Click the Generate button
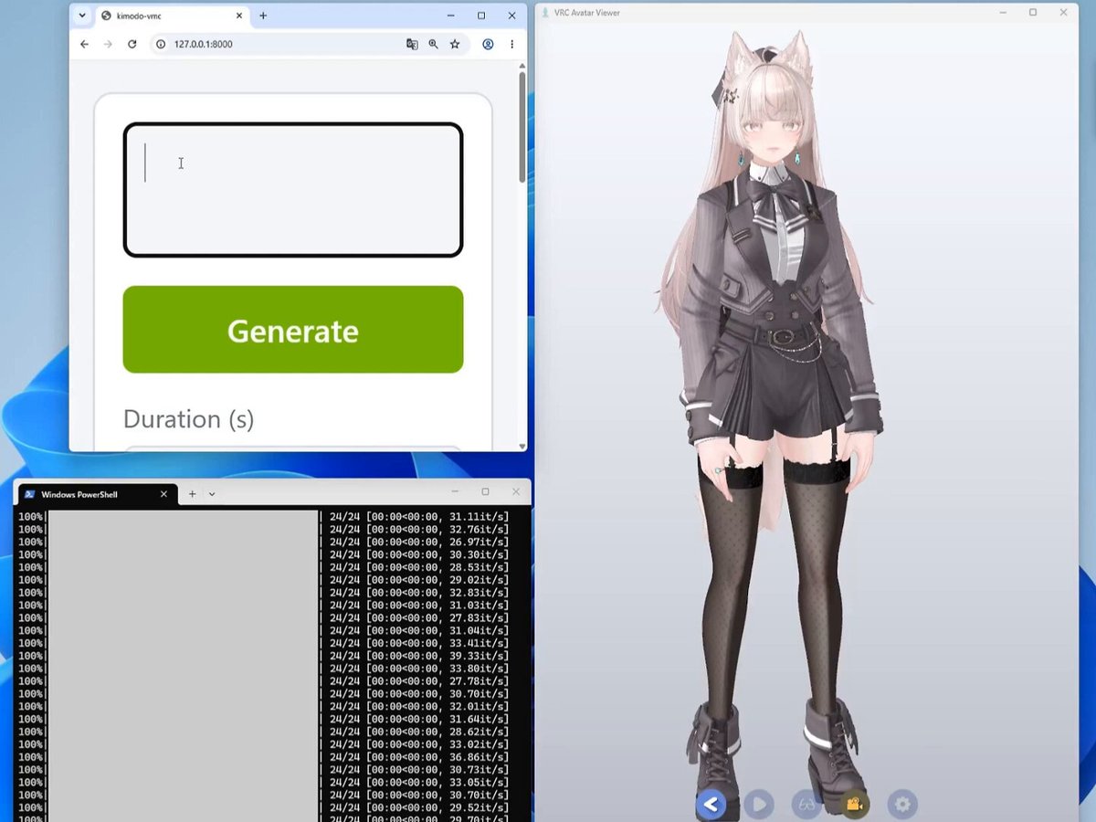Image resolution: width=1096 pixels, height=822 pixels. click(x=293, y=330)
